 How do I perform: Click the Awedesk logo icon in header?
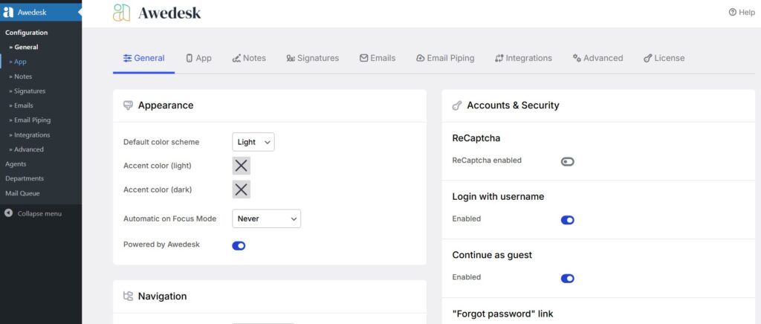click(x=122, y=13)
